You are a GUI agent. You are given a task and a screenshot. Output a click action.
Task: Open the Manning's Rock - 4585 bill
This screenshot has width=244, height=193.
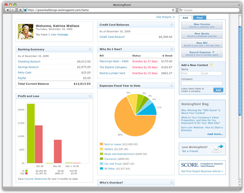[114, 61]
